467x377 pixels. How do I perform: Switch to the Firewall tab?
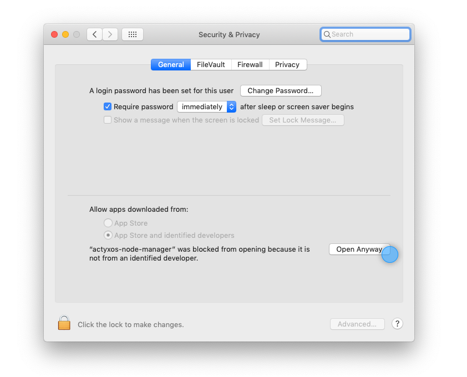click(x=250, y=65)
